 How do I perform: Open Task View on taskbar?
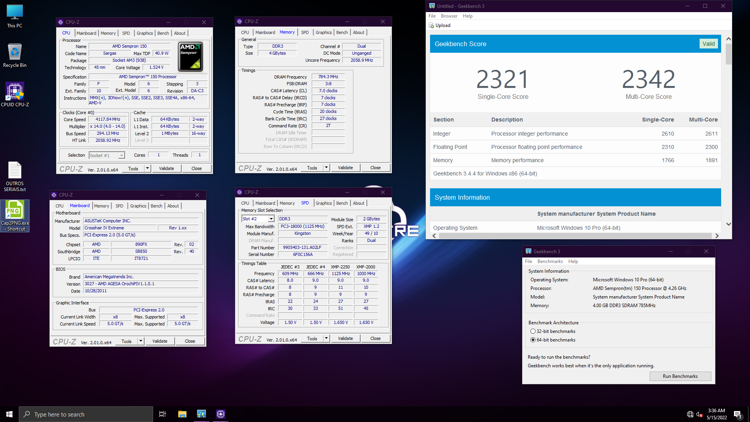point(162,414)
